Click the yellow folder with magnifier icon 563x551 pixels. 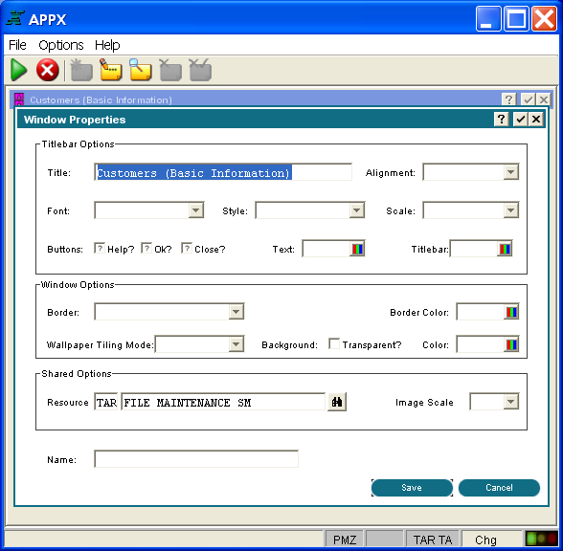[141, 70]
